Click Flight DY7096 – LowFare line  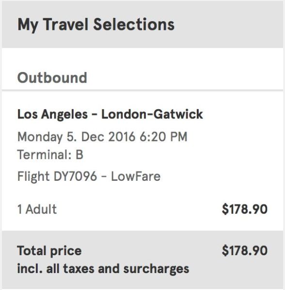[89, 176]
